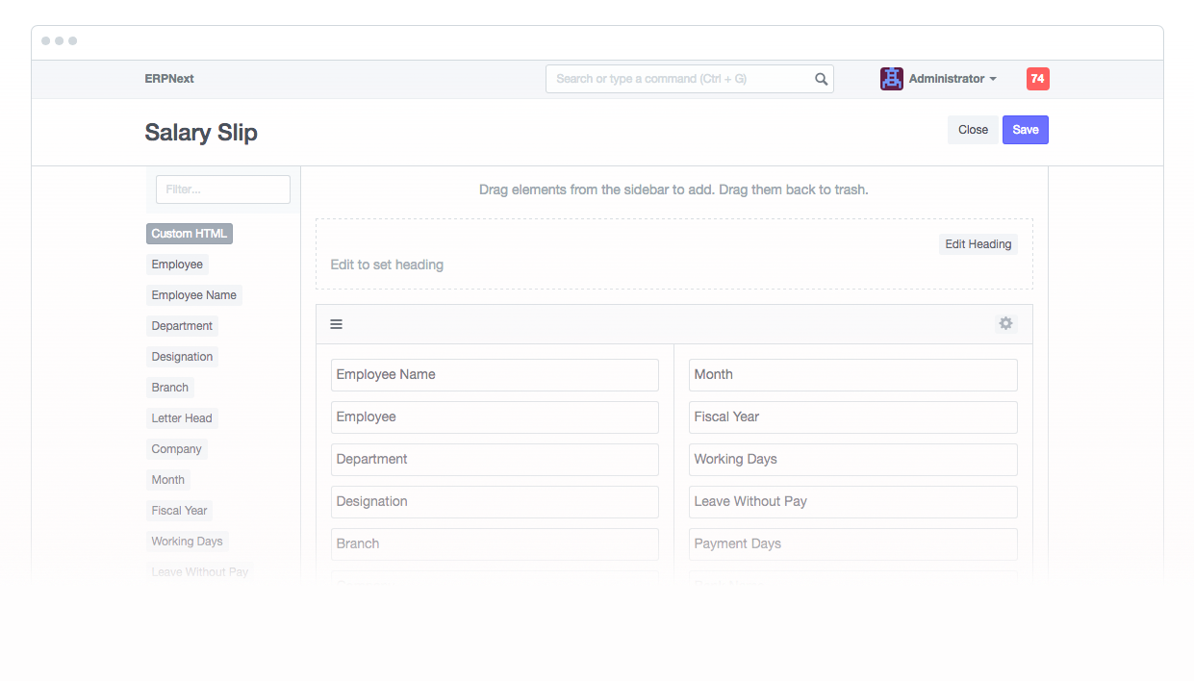The height and width of the screenshot is (681, 1194).
Task: Click the Working Days field in layout
Action: tap(853, 460)
